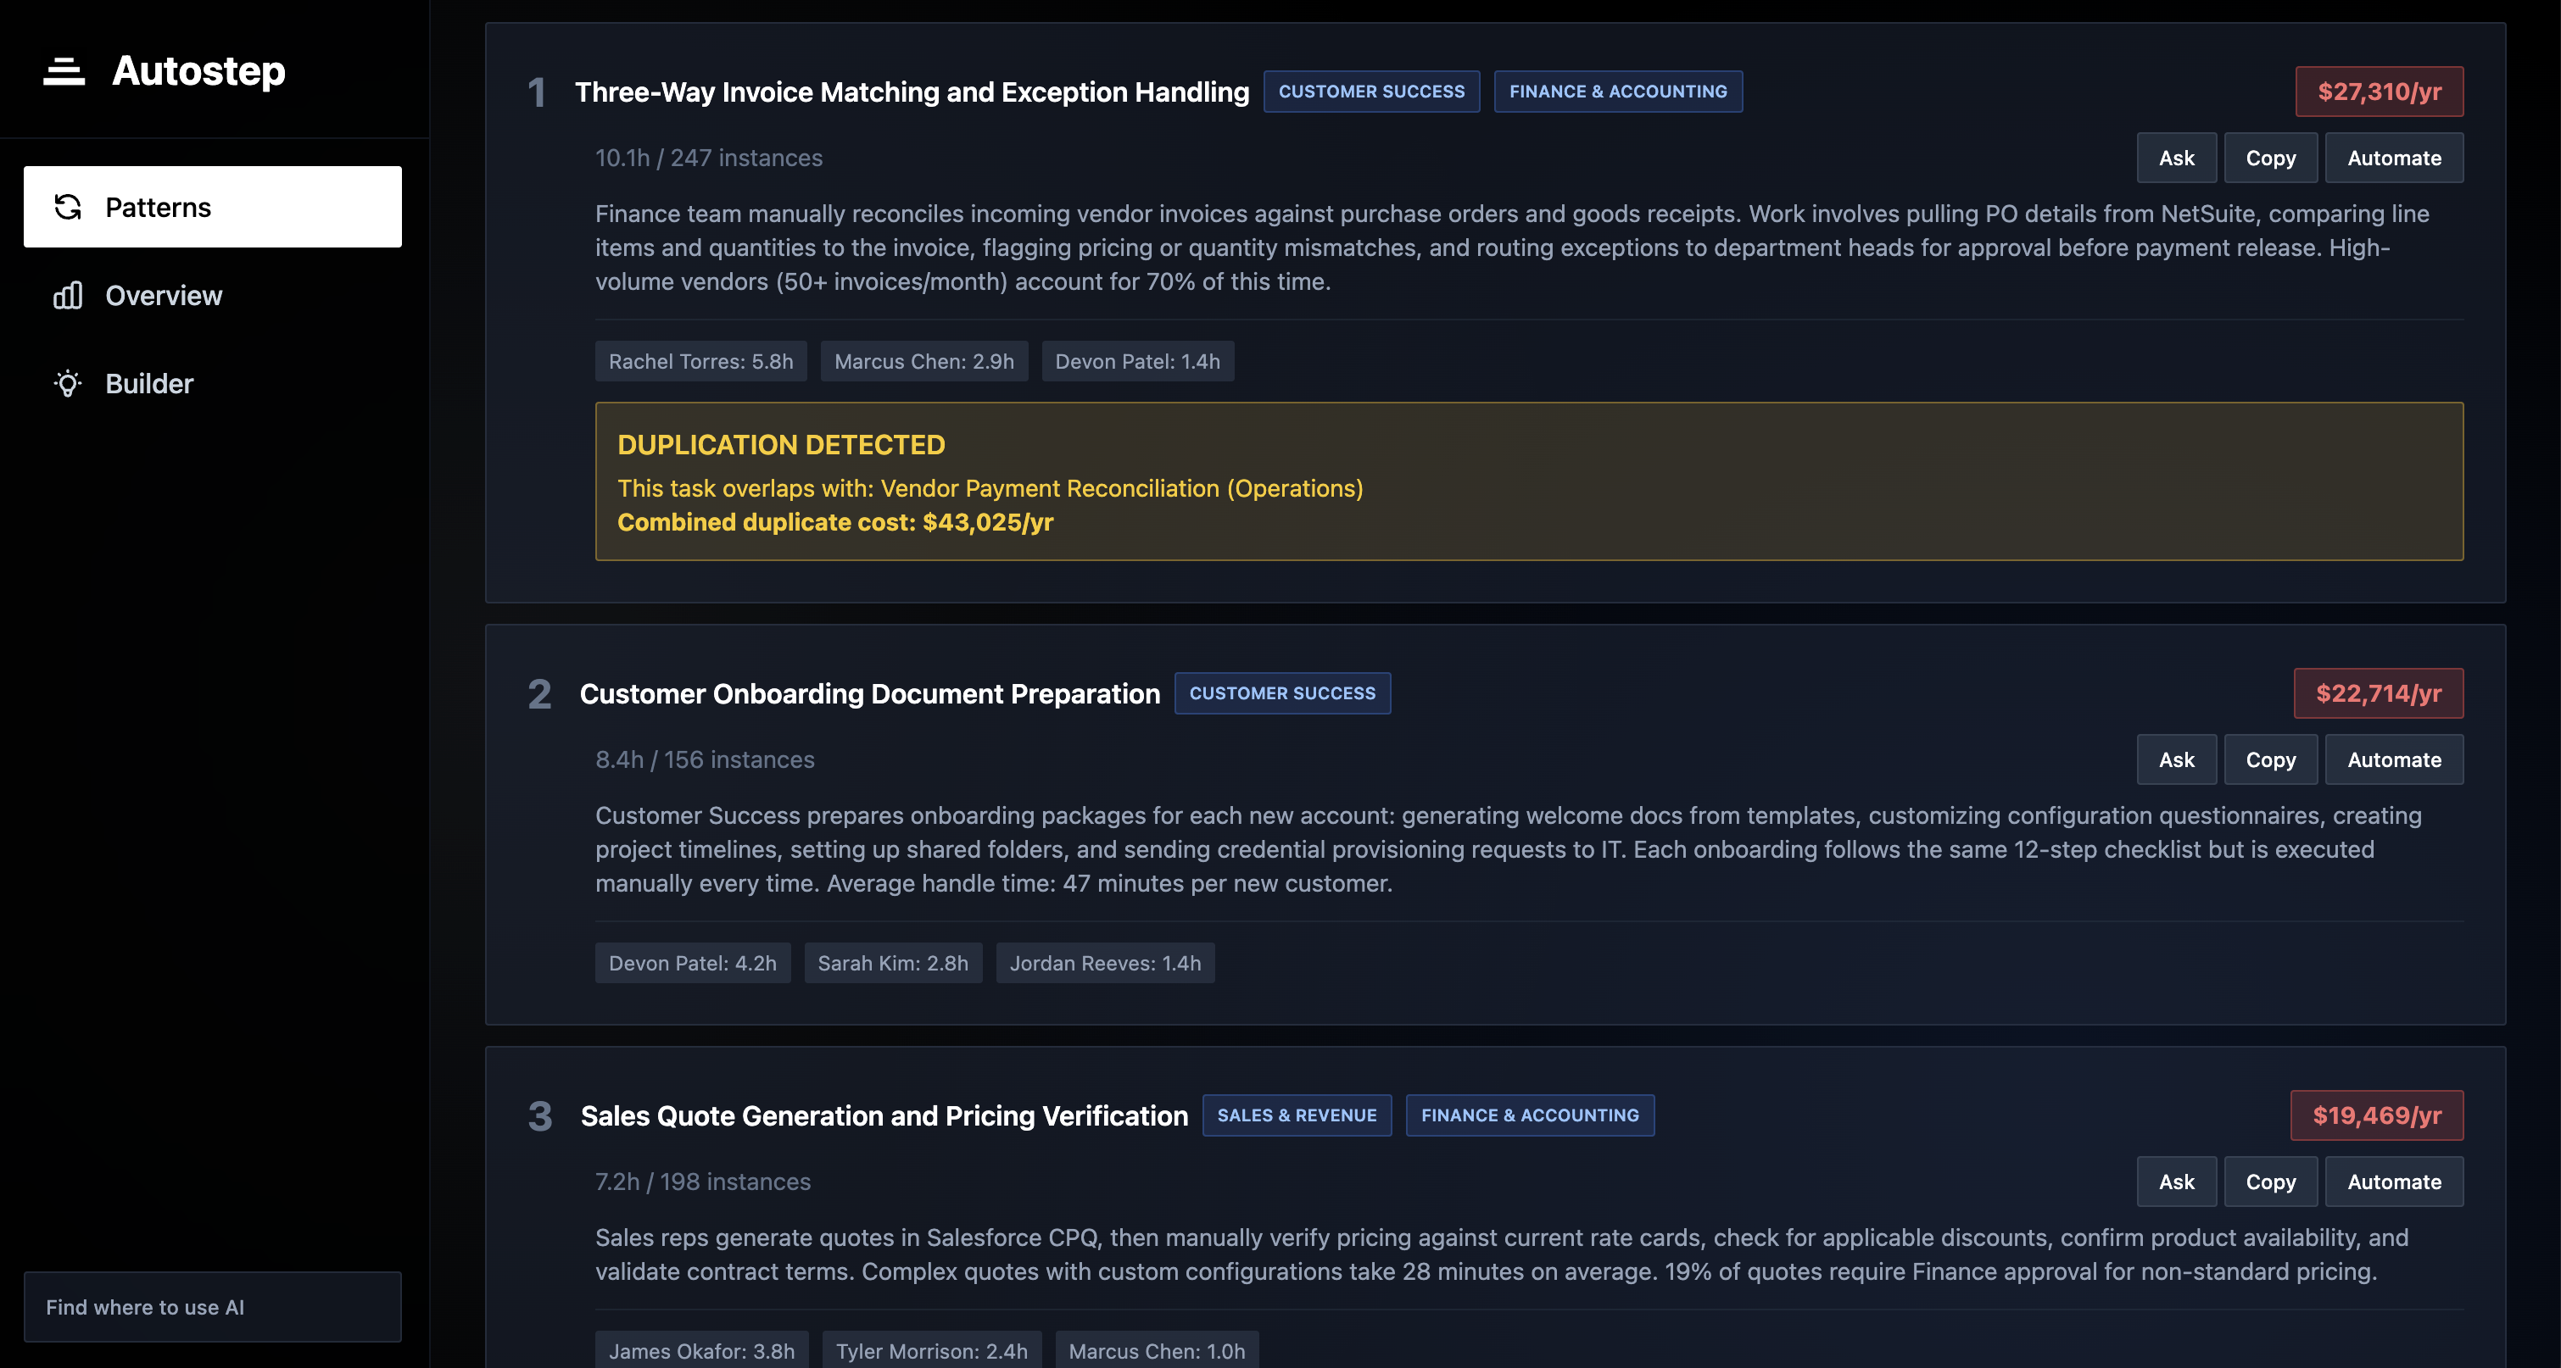The height and width of the screenshot is (1368, 2561).
Task: Select the Patterns sync icon in sidebar
Action: (x=67, y=207)
